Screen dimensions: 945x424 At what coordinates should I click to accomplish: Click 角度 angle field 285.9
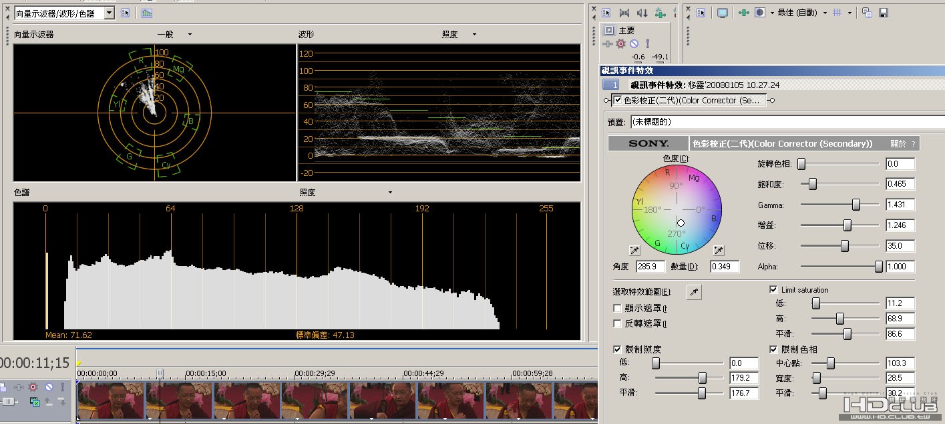(x=650, y=266)
